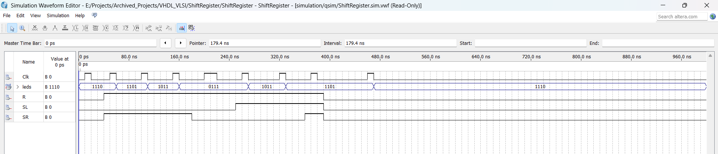Click the Master Time Bar input field

tap(100, 43)
